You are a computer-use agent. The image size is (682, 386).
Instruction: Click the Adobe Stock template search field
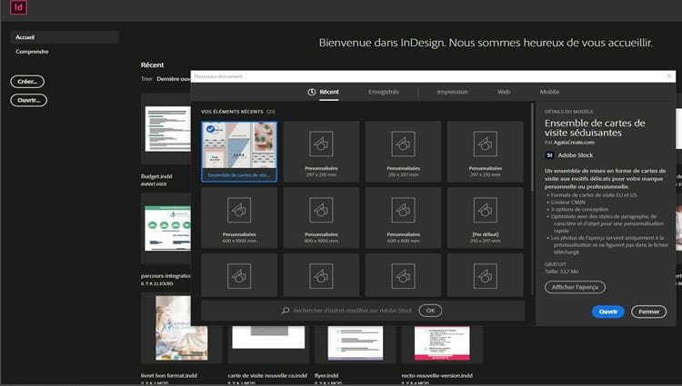pos(352,311)
